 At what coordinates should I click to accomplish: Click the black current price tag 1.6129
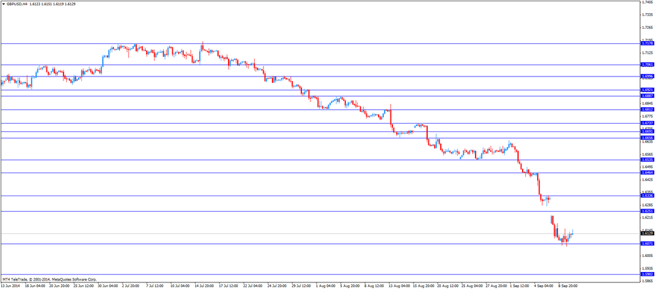pos(646,233)
